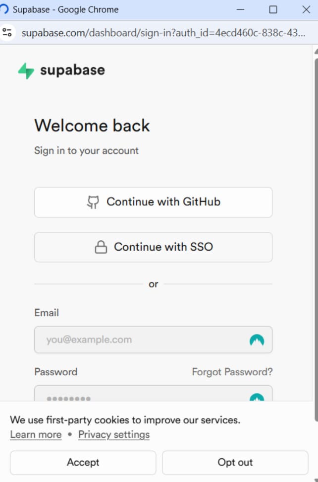Click the Supabase lightning bolt logo
Image resolution: width=318 pixels, height=482 pixels.
(x=26, y=70)
